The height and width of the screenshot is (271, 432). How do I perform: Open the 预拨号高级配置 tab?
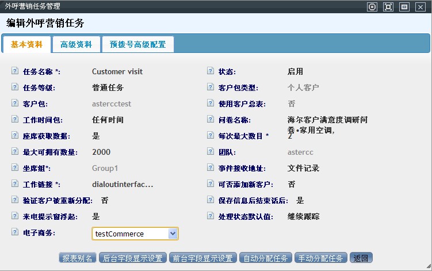(x=137, y=44)
